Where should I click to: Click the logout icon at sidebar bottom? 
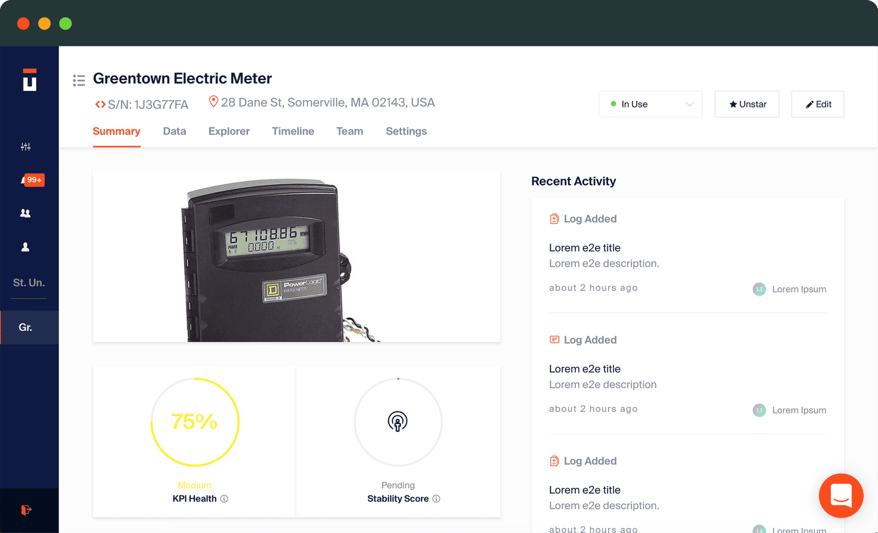[x=26, y=510]
